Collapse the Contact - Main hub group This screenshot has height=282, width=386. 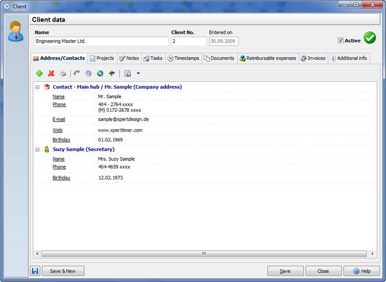pos(37,87)
